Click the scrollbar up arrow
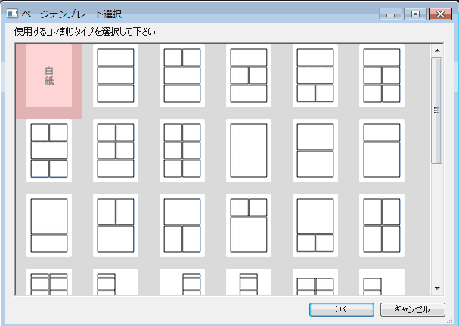 click(437, 51)
